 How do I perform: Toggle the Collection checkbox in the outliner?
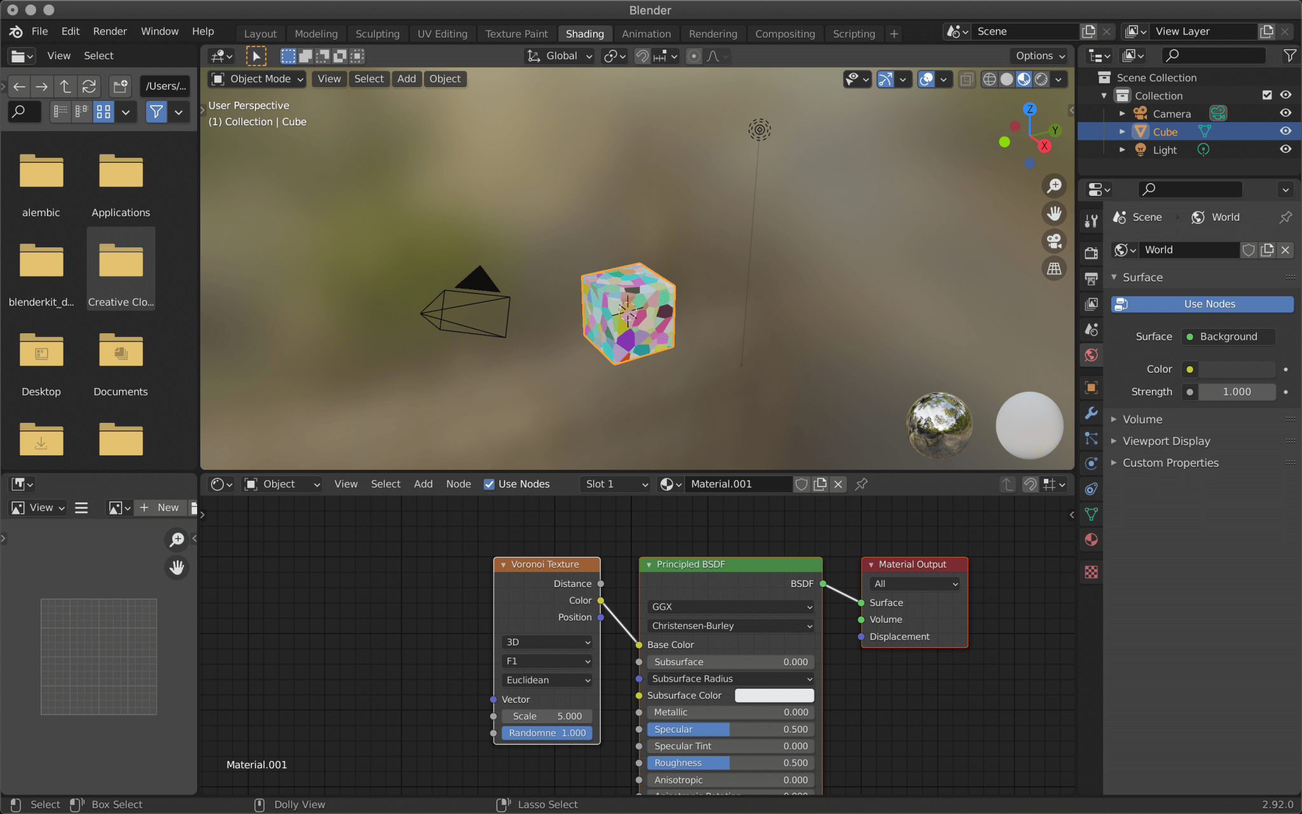pyautogui.click(x=1267, y=95)
